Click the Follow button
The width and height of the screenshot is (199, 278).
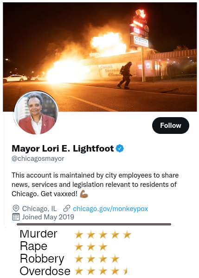pos(171,126)
